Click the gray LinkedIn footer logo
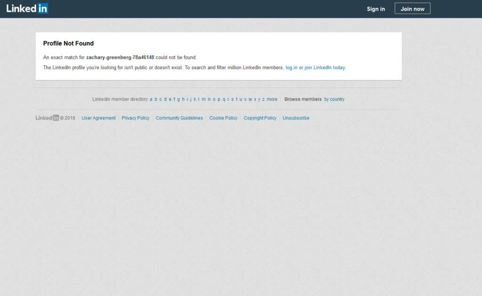This screenshot has width=482, height=296. 47,118
